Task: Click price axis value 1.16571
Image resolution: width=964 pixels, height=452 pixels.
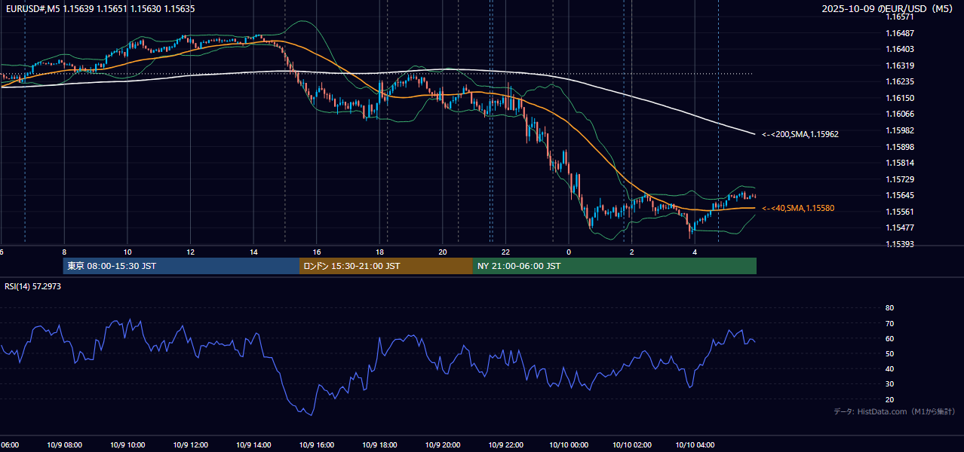Action: pyautogui.click(x=899, y=17)
